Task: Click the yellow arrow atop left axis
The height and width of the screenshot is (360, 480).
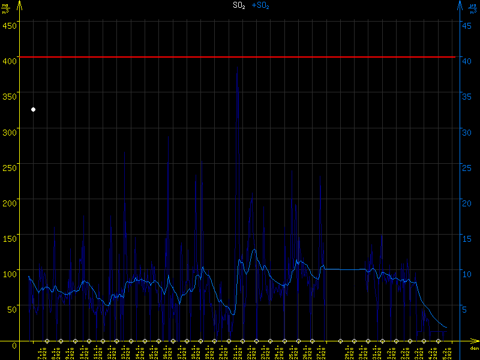Action: click(20, 5)
